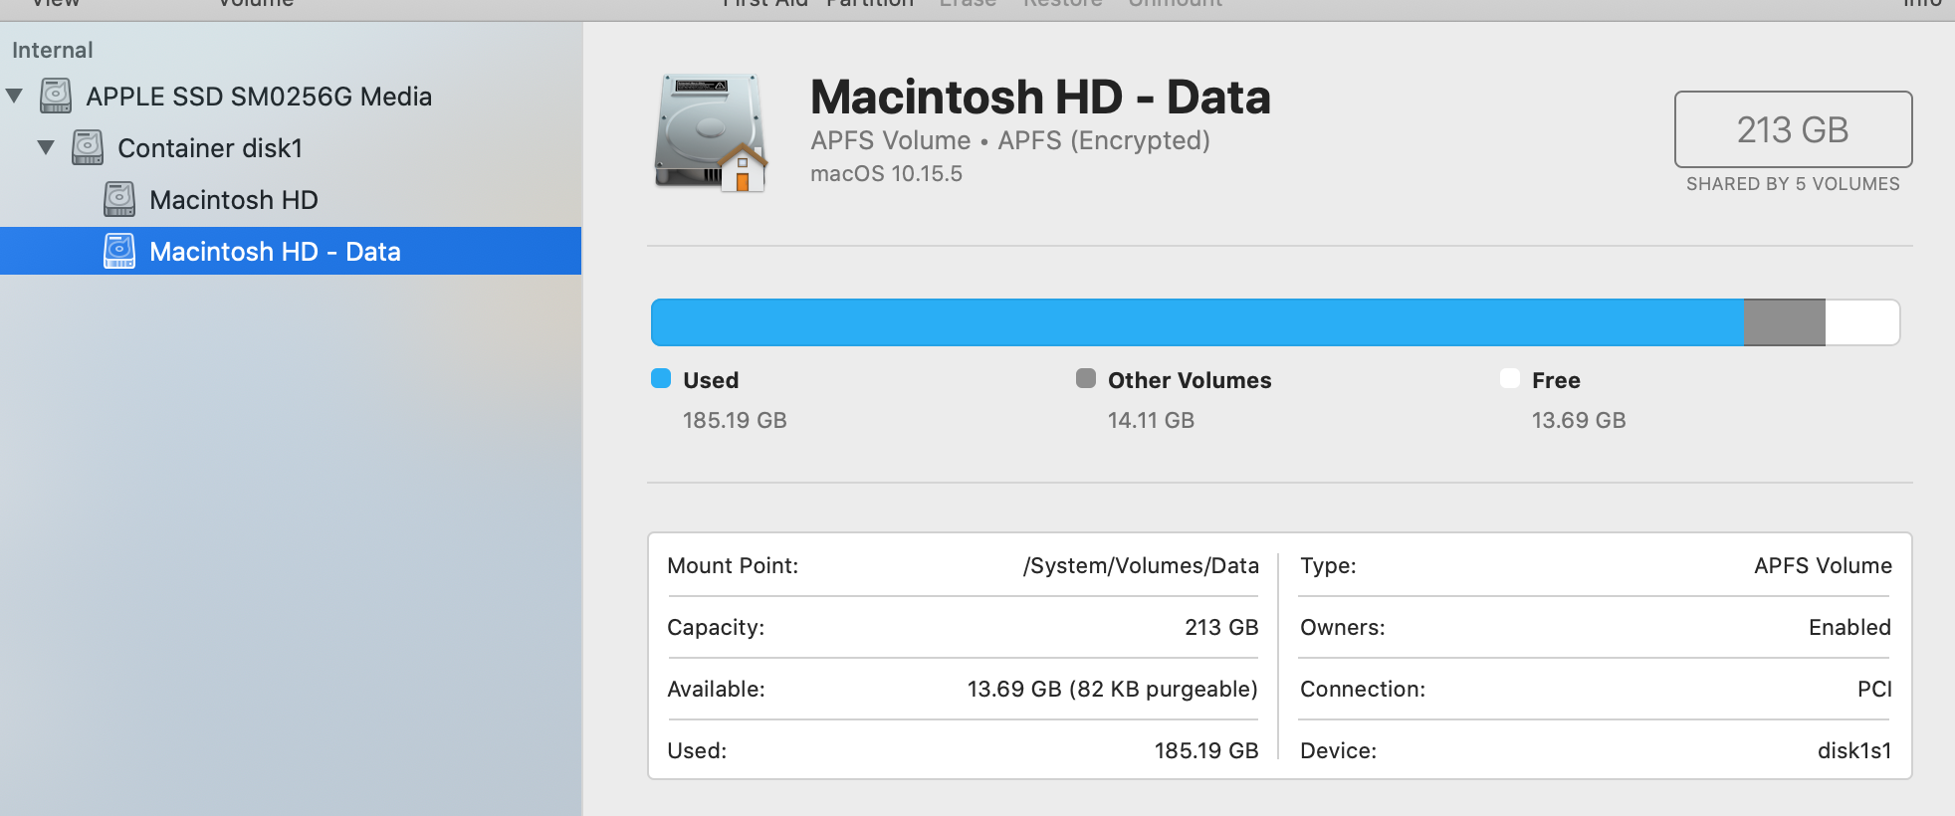Click the gray Other Volumes legend swatch

click(x=1086, y=378)
